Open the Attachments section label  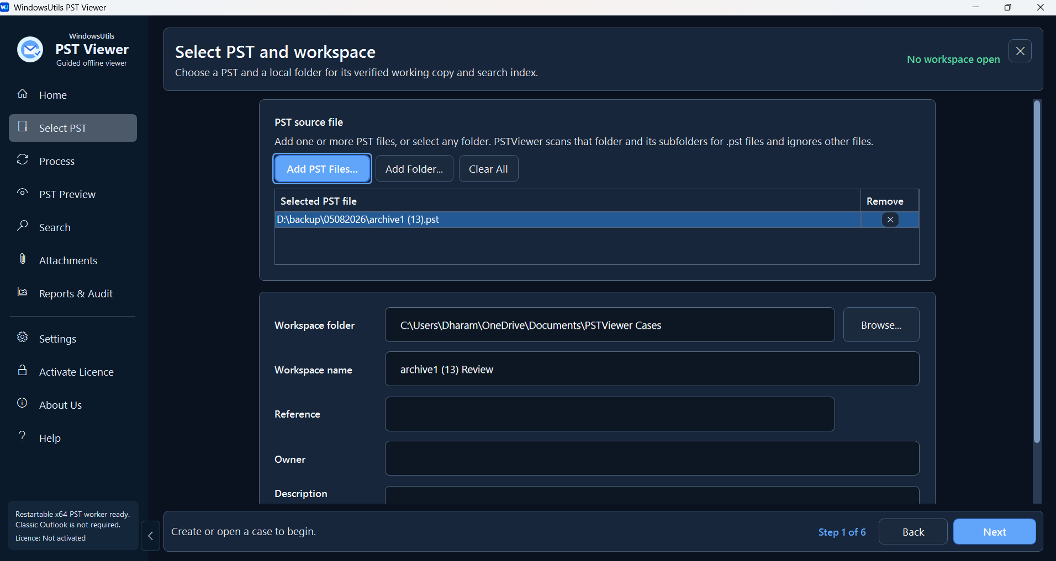pyautogui.click(x=68, y=260)
